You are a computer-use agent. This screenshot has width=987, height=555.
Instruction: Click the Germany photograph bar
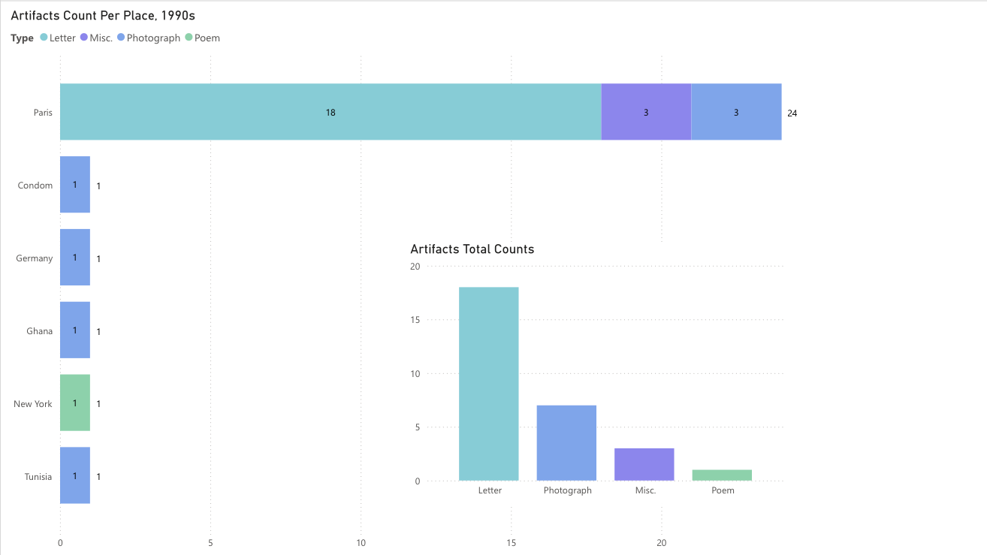tap(75, 258)
